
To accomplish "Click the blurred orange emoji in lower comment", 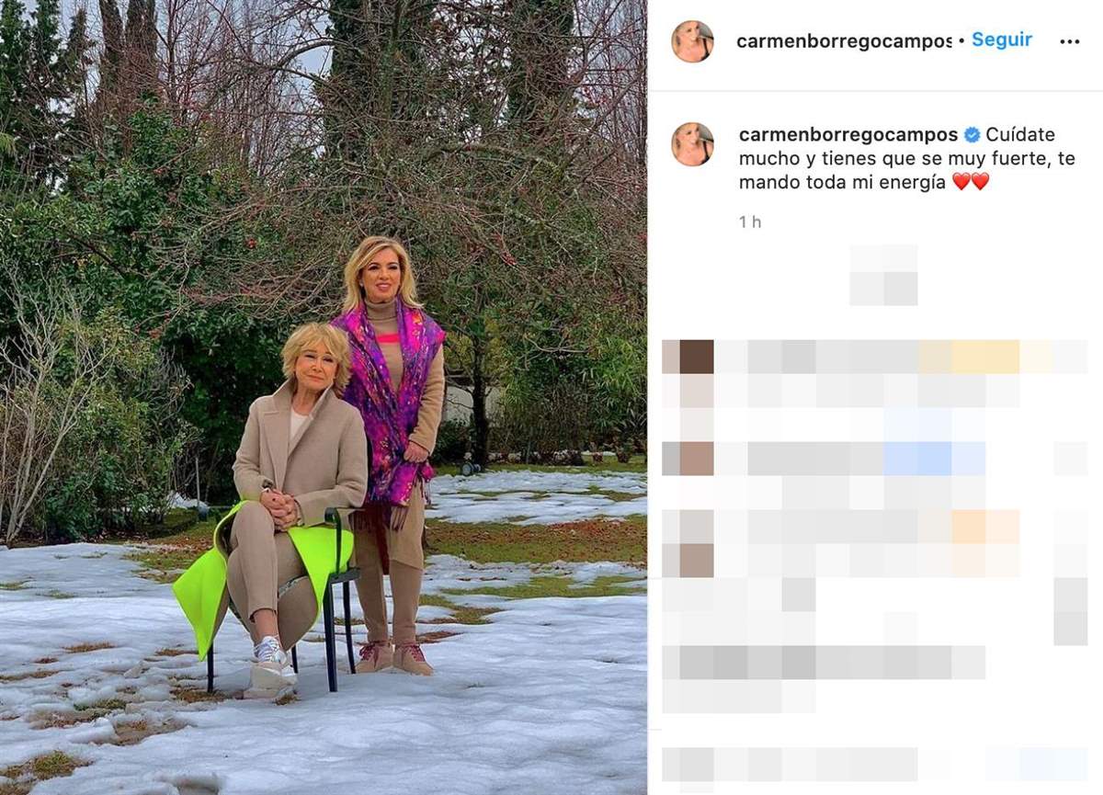I will tap(985, 527).
